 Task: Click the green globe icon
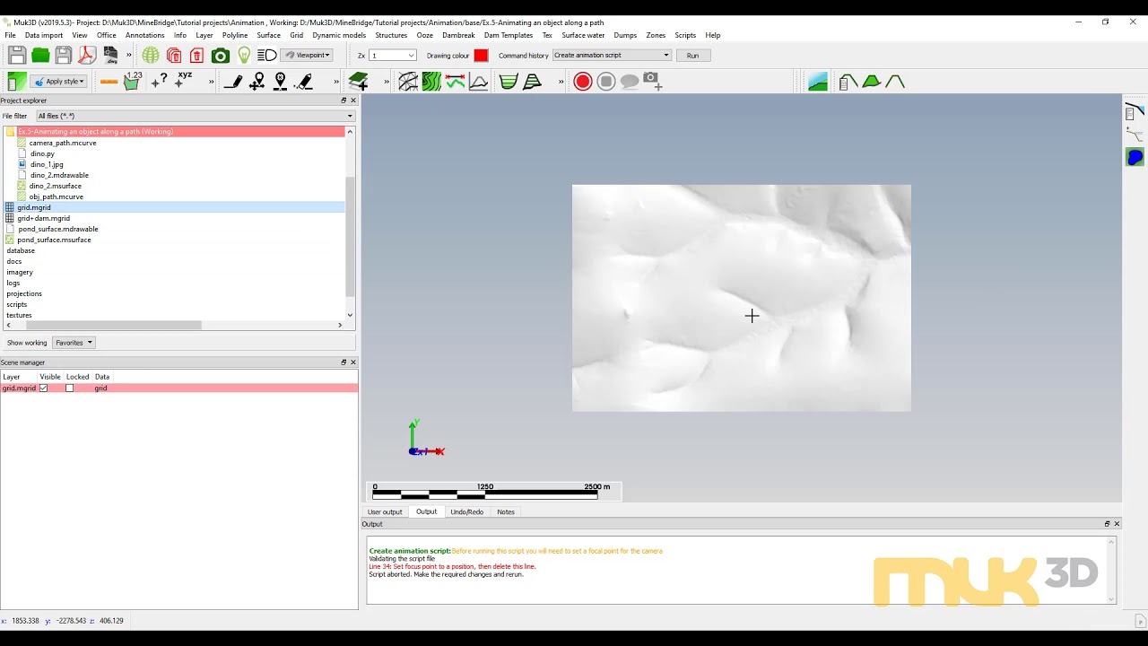click(151, 56)
